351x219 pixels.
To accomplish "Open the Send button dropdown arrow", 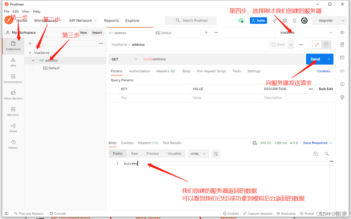I will pyautogui.click(x=329, y=59).
